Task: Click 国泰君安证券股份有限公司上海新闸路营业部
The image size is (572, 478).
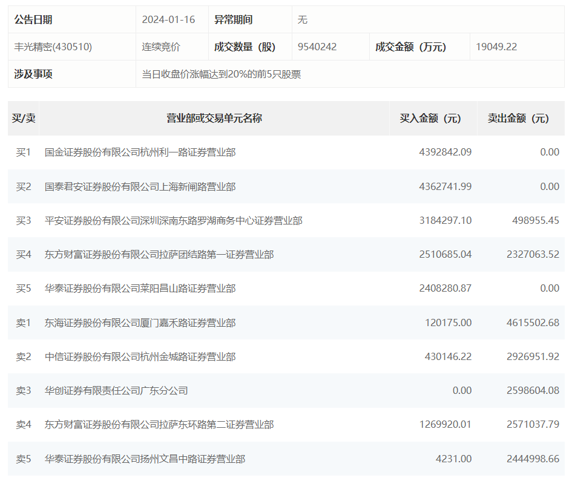Action: point(140,187)
